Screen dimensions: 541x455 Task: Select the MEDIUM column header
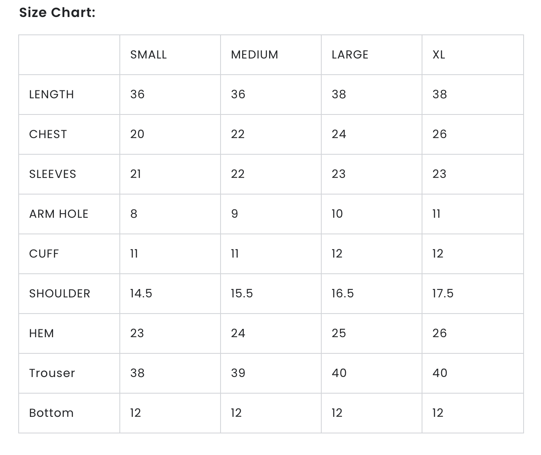pyautogui.click(x=255, y=55)
